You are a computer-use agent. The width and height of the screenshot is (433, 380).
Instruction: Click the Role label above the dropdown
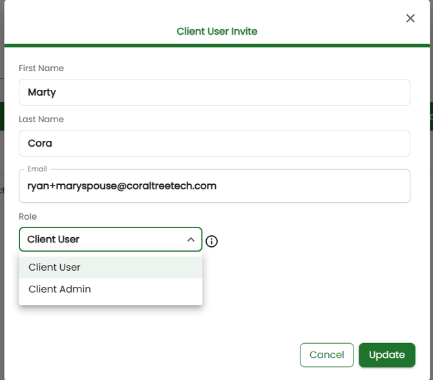coord(28,216)
